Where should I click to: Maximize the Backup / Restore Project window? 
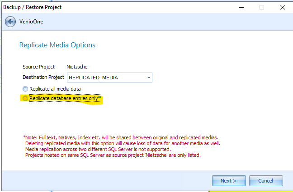[x=262, y=7]
